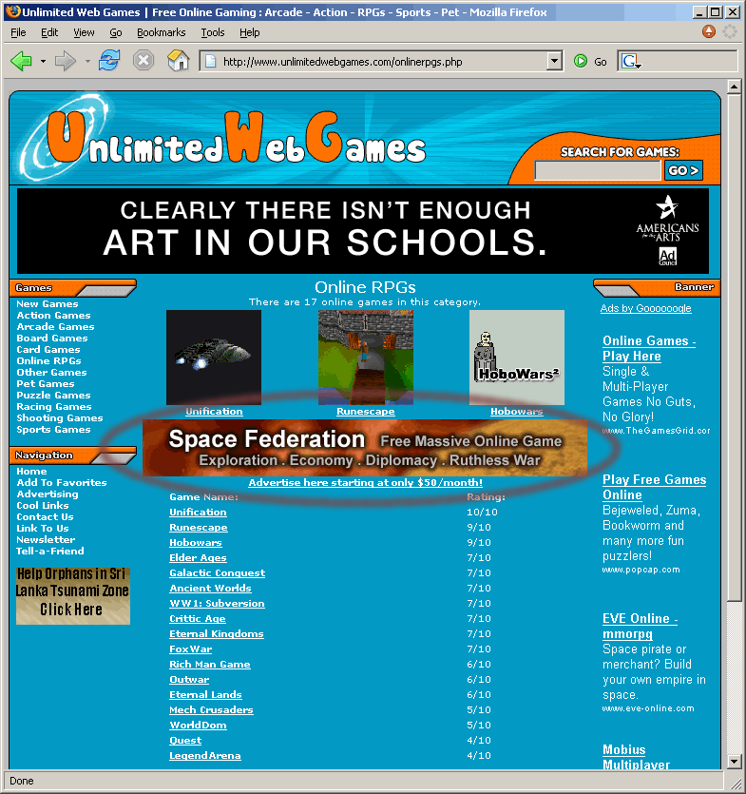Open the Tools menu

click(x=213, y=32)
